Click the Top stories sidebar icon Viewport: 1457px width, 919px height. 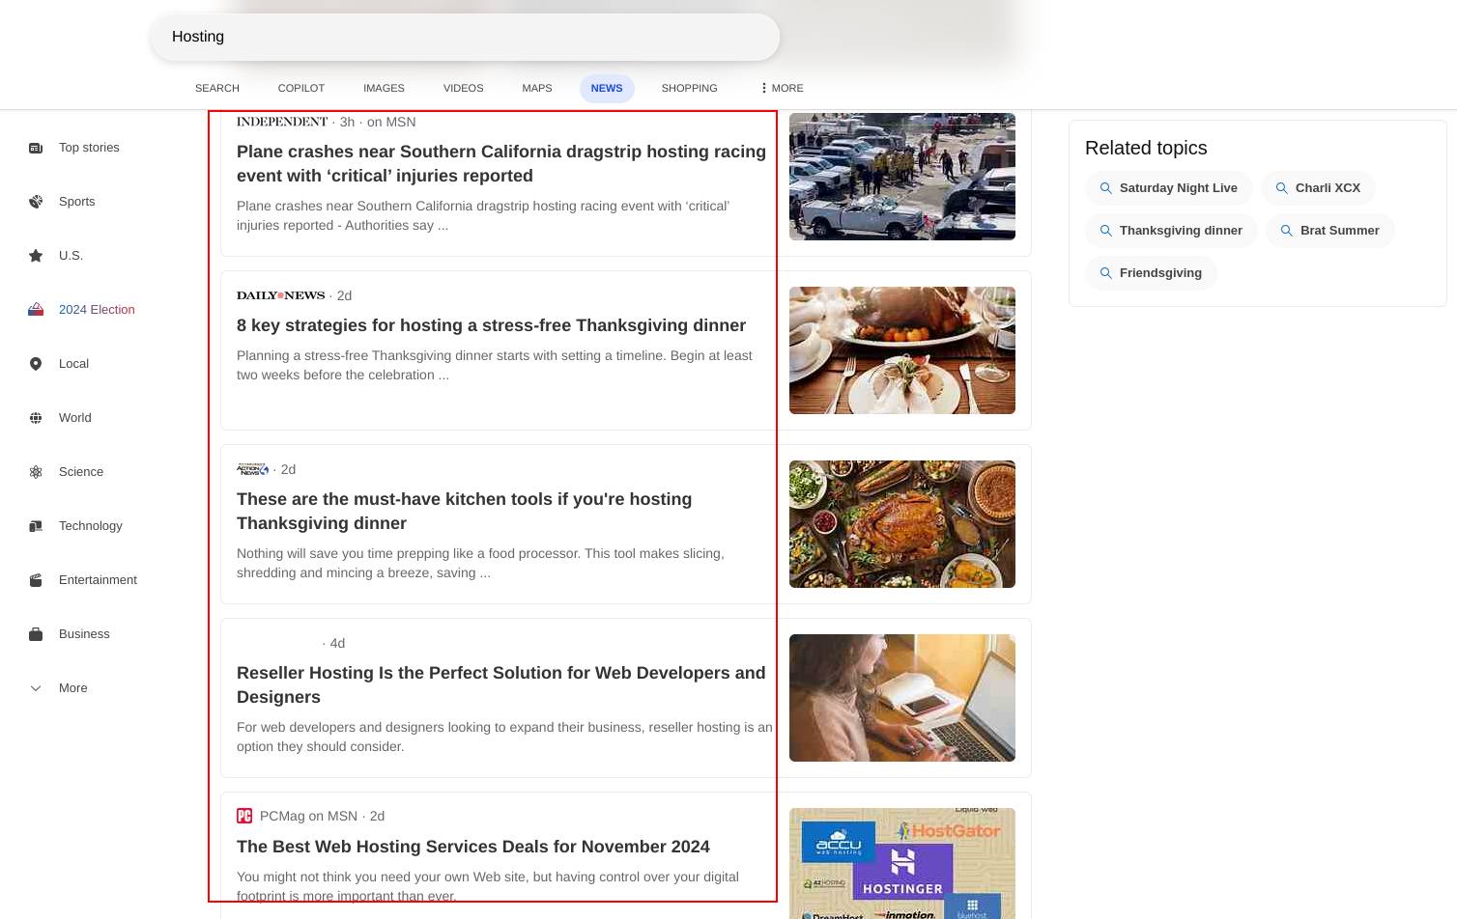click(36, 148)
